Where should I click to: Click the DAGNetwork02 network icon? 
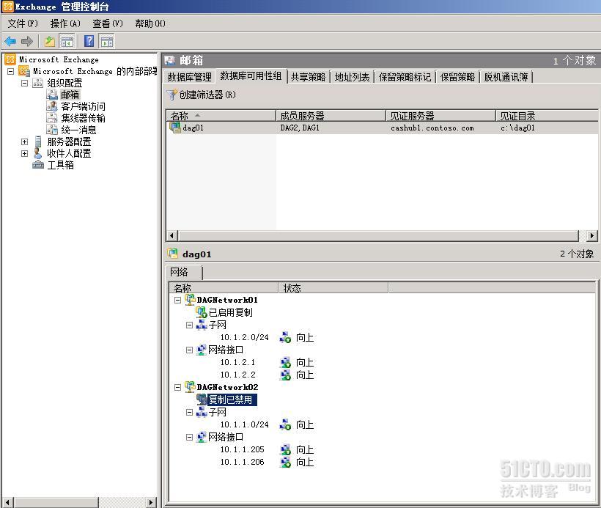click(190, 387)
